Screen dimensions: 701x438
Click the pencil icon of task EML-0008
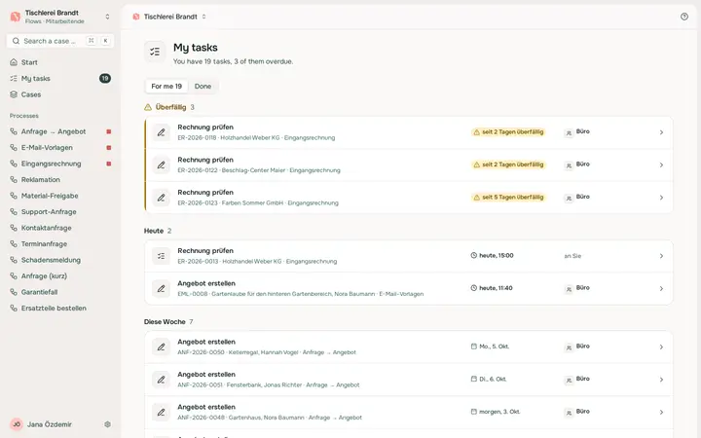161,289
